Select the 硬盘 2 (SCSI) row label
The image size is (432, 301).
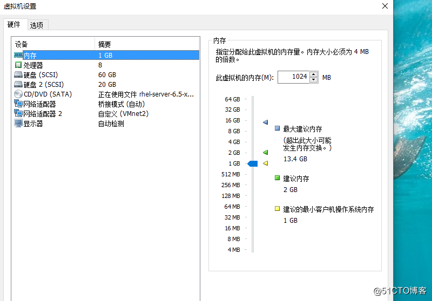pyautogui.click(x=44, y=85)
